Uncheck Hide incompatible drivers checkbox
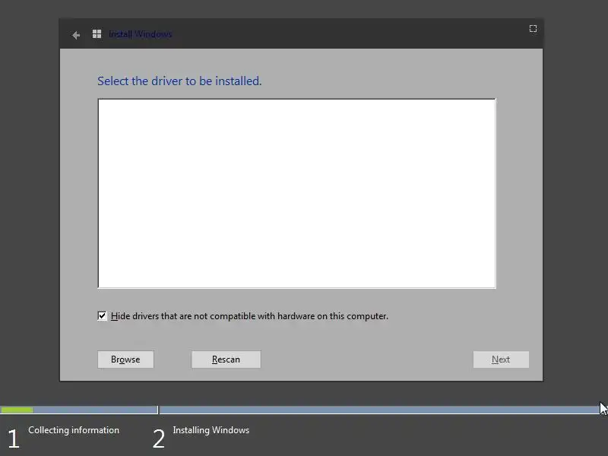This screenshot has height=456, width=608. coord(102,316)
